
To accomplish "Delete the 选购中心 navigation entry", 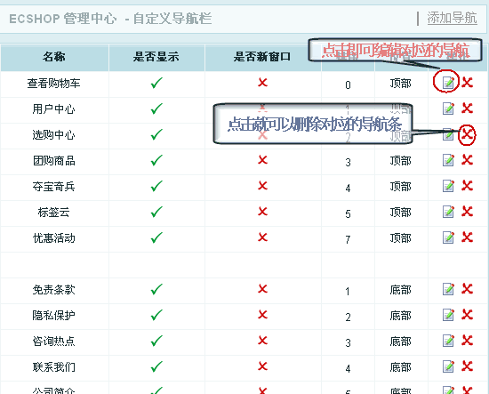I will pos(467,134).
